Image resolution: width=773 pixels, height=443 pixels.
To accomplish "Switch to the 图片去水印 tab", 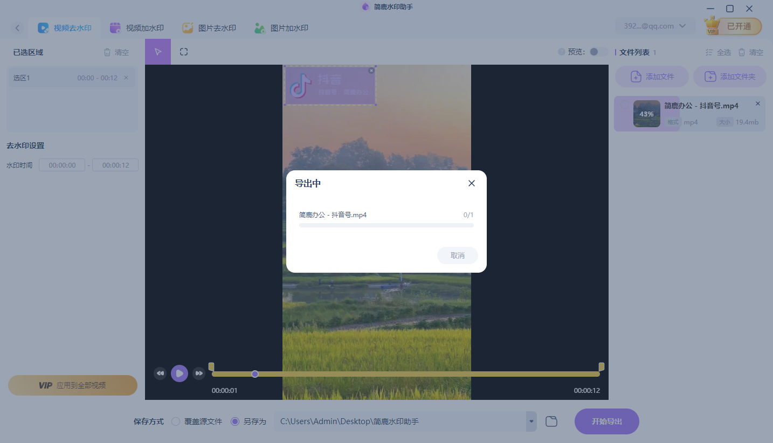I will click(x=209, y=27).
